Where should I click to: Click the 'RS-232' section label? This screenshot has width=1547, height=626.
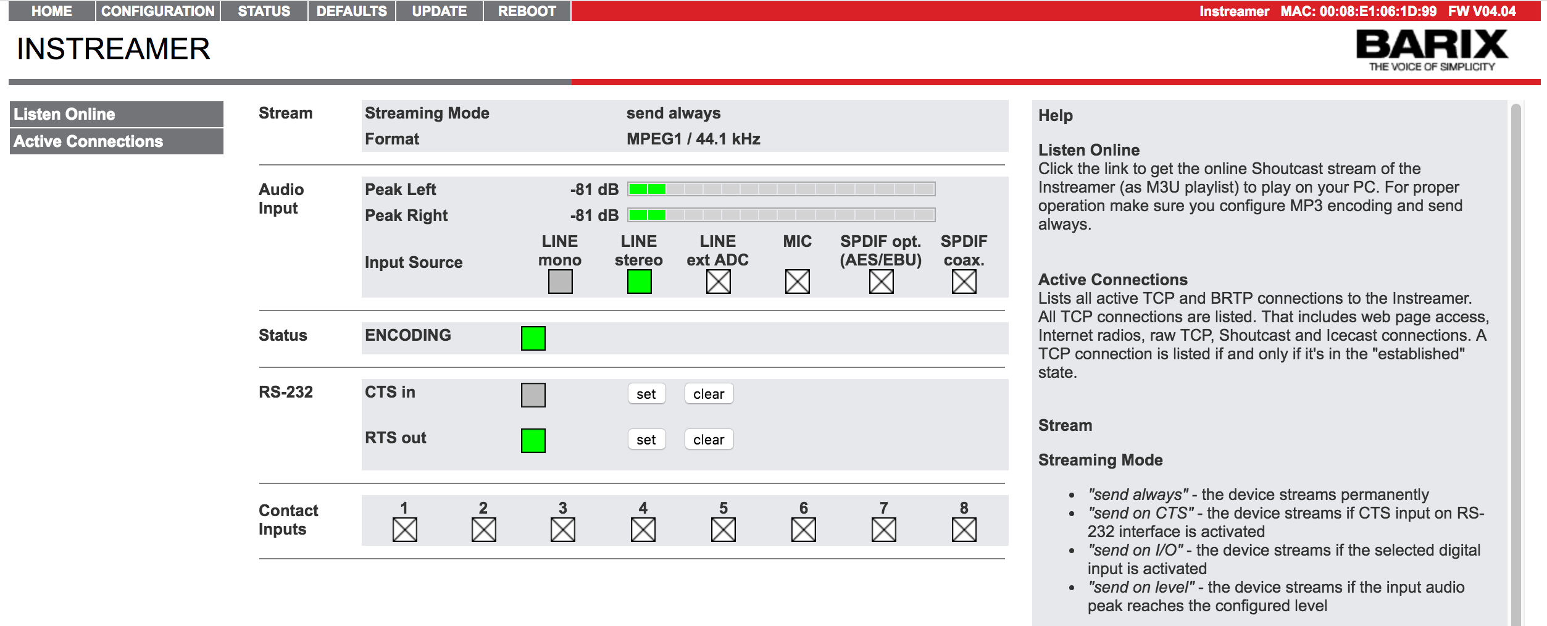point(286,392)
